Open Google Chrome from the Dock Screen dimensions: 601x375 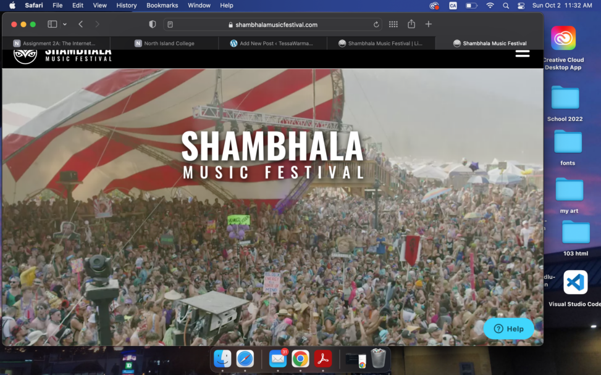point(300,359)
